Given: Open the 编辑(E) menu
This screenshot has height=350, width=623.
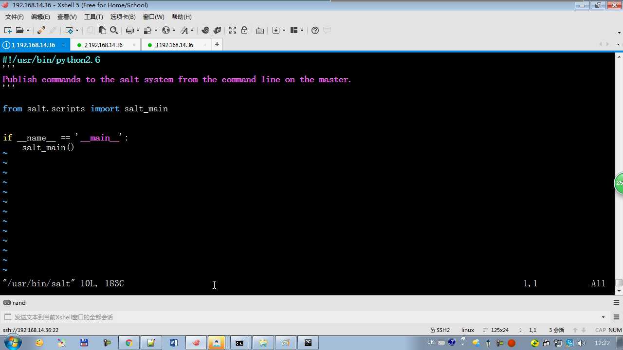Looking at the screenshot, I should point(40,17).
